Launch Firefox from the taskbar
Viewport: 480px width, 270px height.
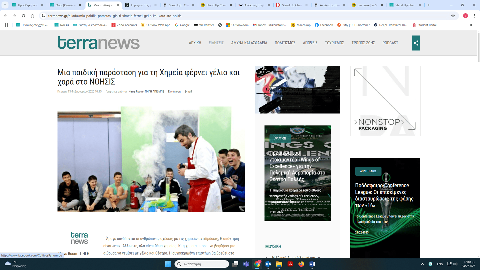301,264
